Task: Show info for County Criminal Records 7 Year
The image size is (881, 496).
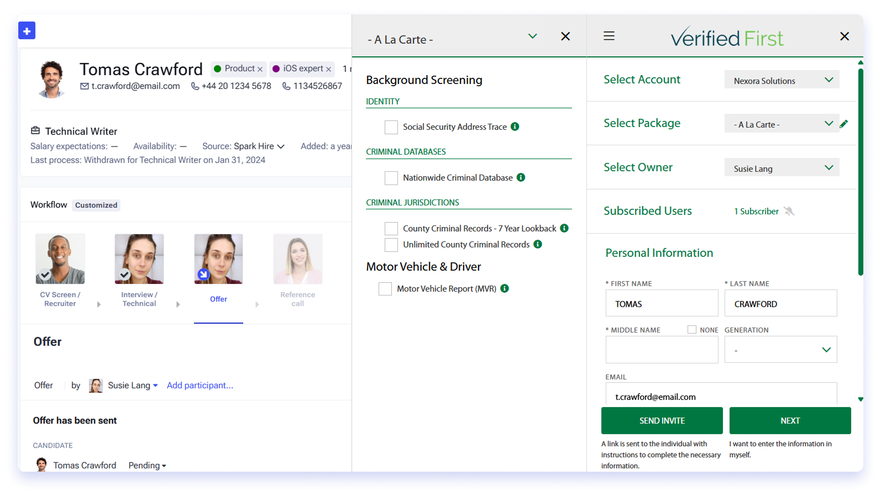Action: coord(564,228)
